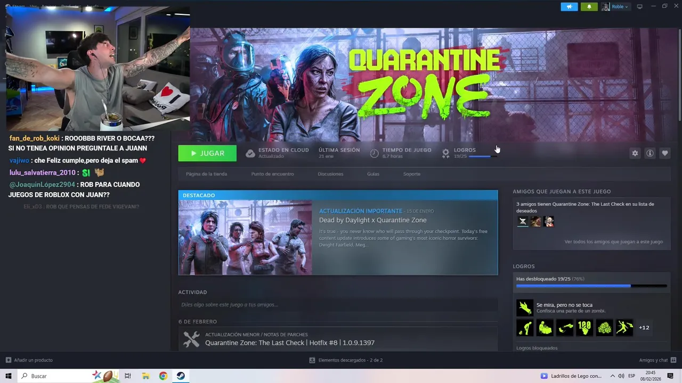Click the Ladrillos de Lego media item

coord(571,376)
